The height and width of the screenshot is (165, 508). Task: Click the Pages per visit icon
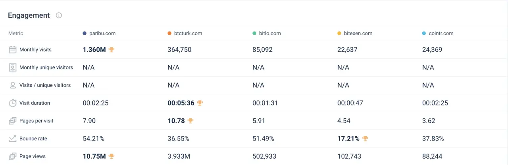tap(13, 121)
